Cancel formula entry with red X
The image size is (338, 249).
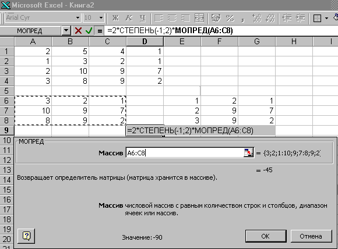[x=78, y=31]
